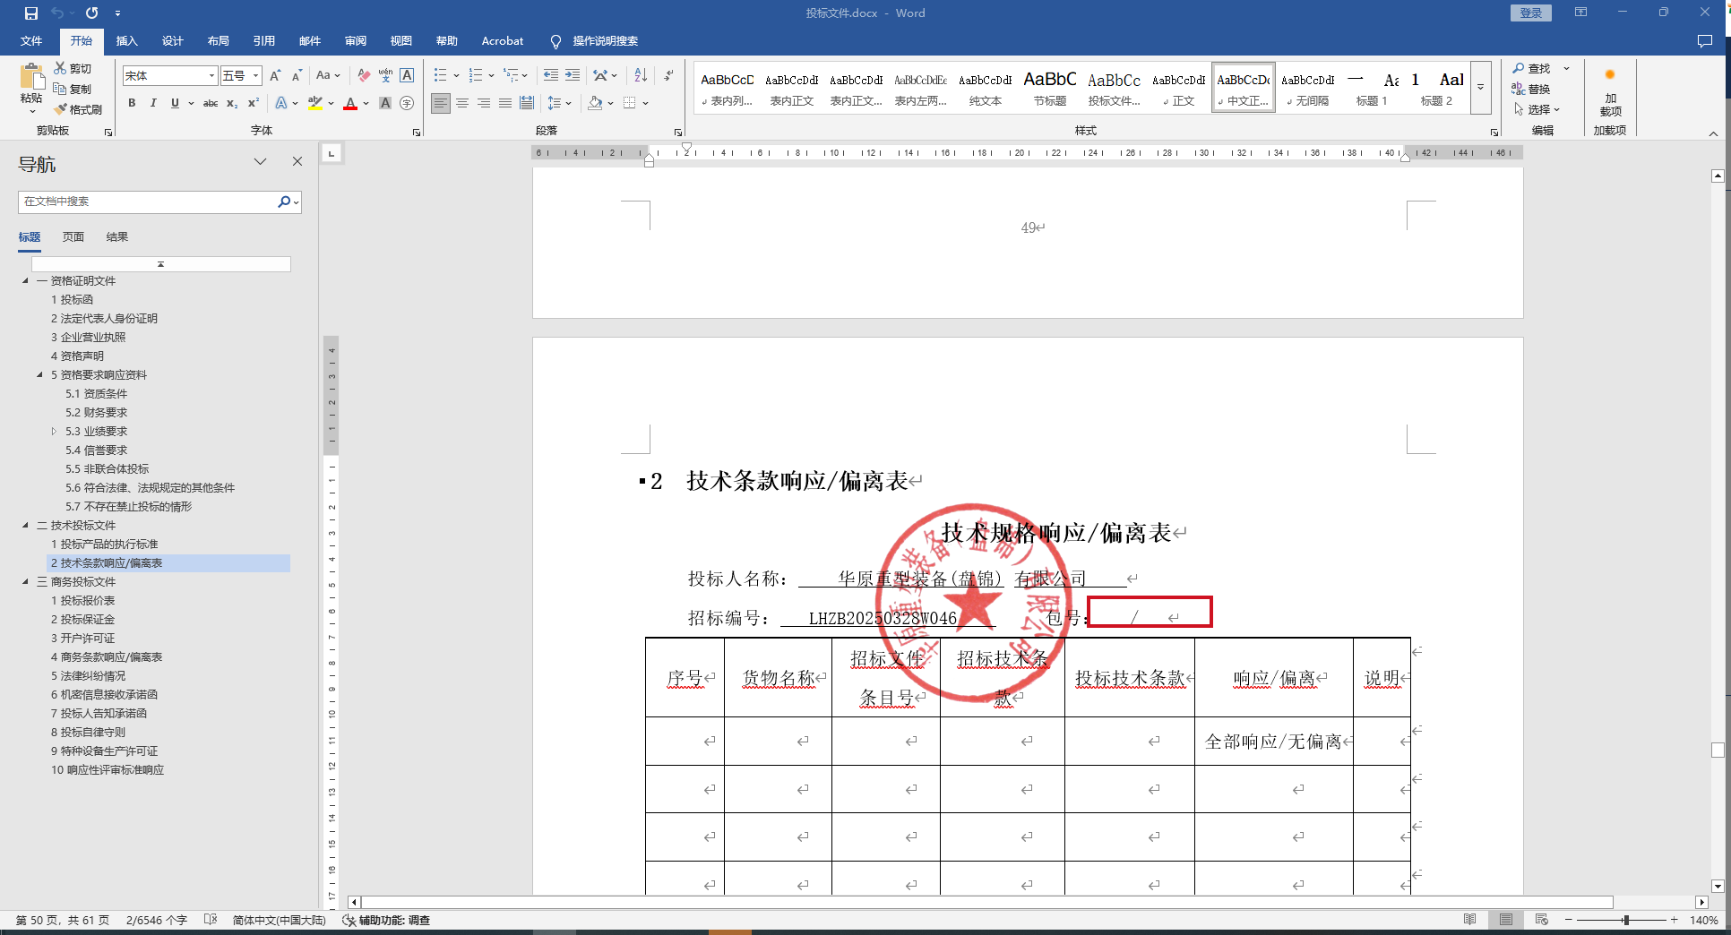Toggle underline formatting
This screenshot has height=935, width=1731.
[175, 103]
